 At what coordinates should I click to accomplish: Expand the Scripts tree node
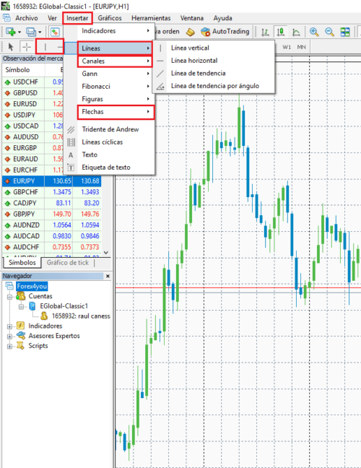[x=9, y=346]
